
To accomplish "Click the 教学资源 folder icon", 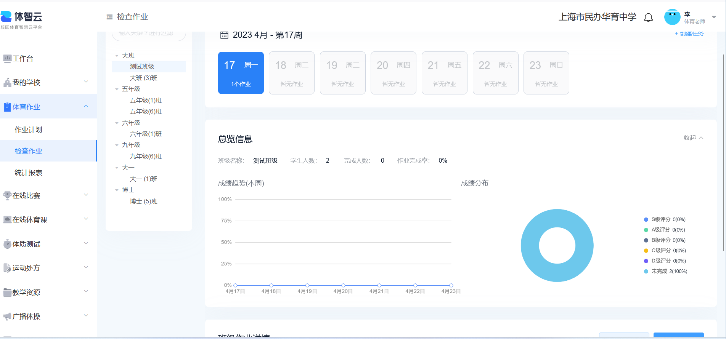I will [7, 292].
